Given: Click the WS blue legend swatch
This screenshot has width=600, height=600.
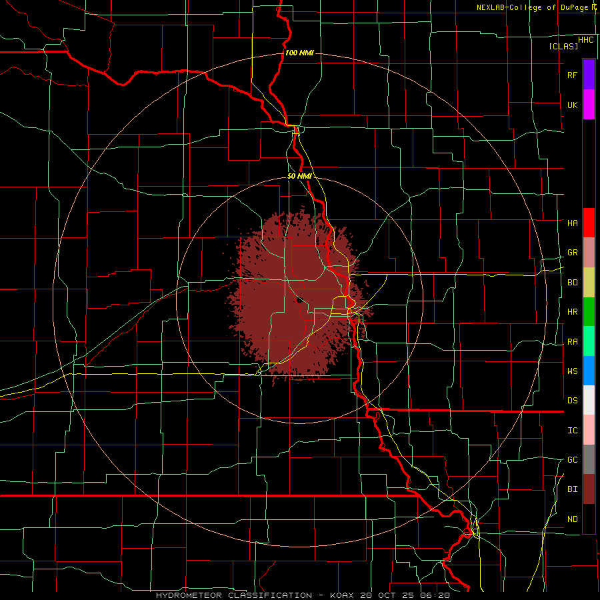Looking at the screenshot, I should pos(589,371).
